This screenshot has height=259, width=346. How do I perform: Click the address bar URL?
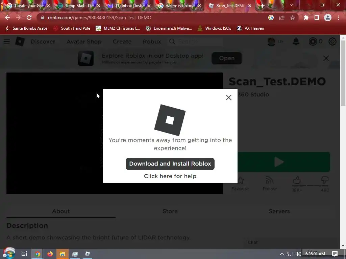point(99,18)
